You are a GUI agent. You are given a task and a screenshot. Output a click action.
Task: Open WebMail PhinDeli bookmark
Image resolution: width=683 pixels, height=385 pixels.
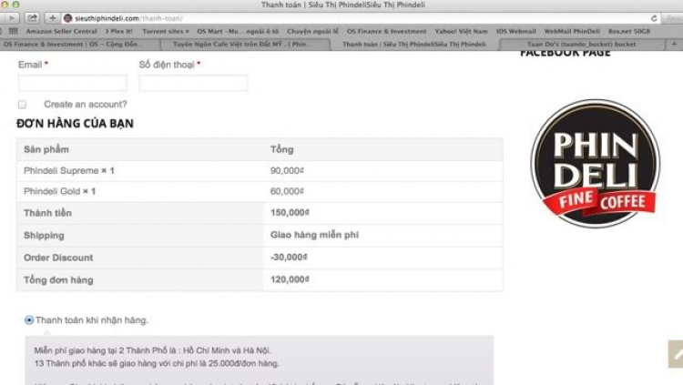(572, 31)
